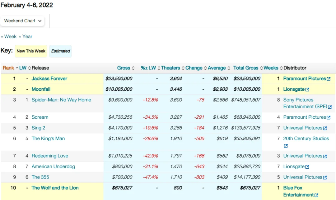Open the Jackass Forever movie page
Image resolution: width=336 pixels, height=200 pixels.
49,79
